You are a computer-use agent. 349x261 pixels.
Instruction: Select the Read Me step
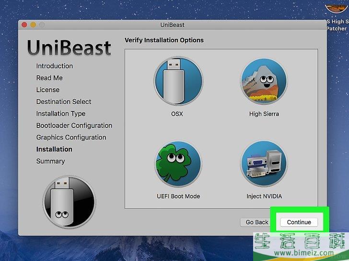point(49,78)
